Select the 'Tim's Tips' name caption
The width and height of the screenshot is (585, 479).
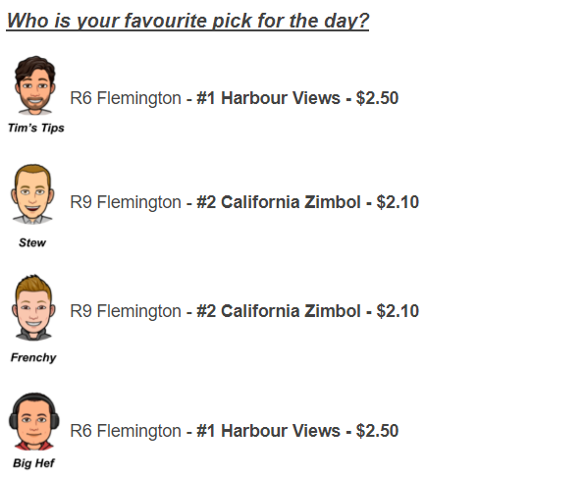(x=36, y=128)
